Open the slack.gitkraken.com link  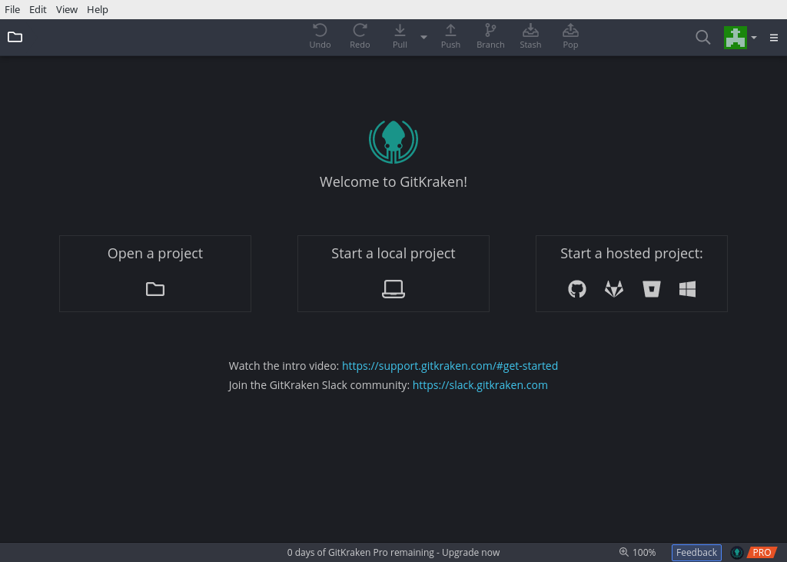(480, 385)
